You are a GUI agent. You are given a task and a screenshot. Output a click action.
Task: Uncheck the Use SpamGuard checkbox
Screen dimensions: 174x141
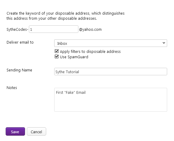coord(57,56)
